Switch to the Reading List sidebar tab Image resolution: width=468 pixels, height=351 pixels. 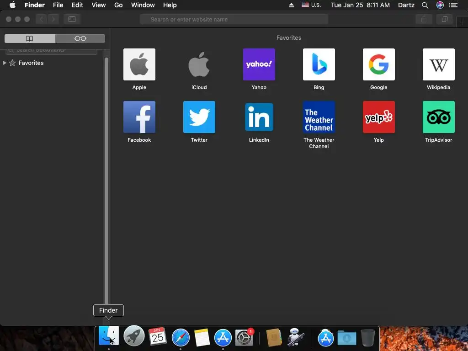click(80, 38)
